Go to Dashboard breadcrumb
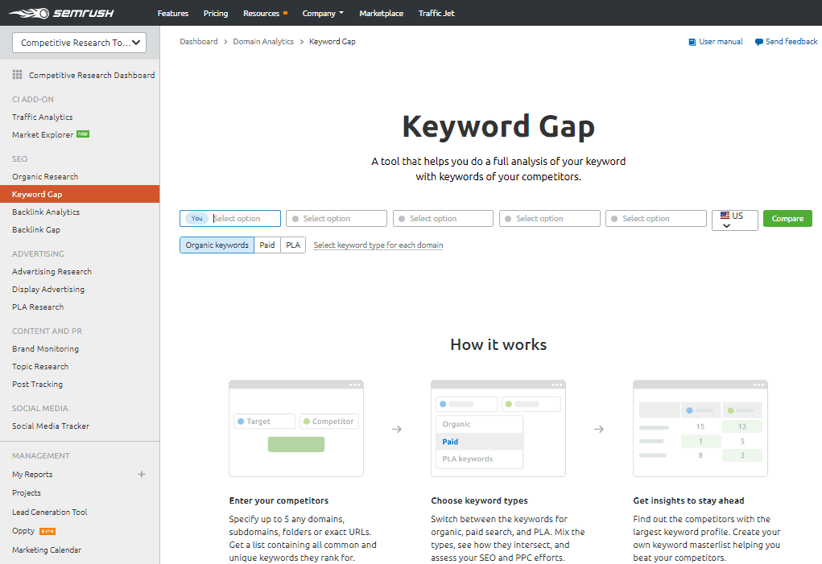Viewport: 822px width, 564px height. 199,41
